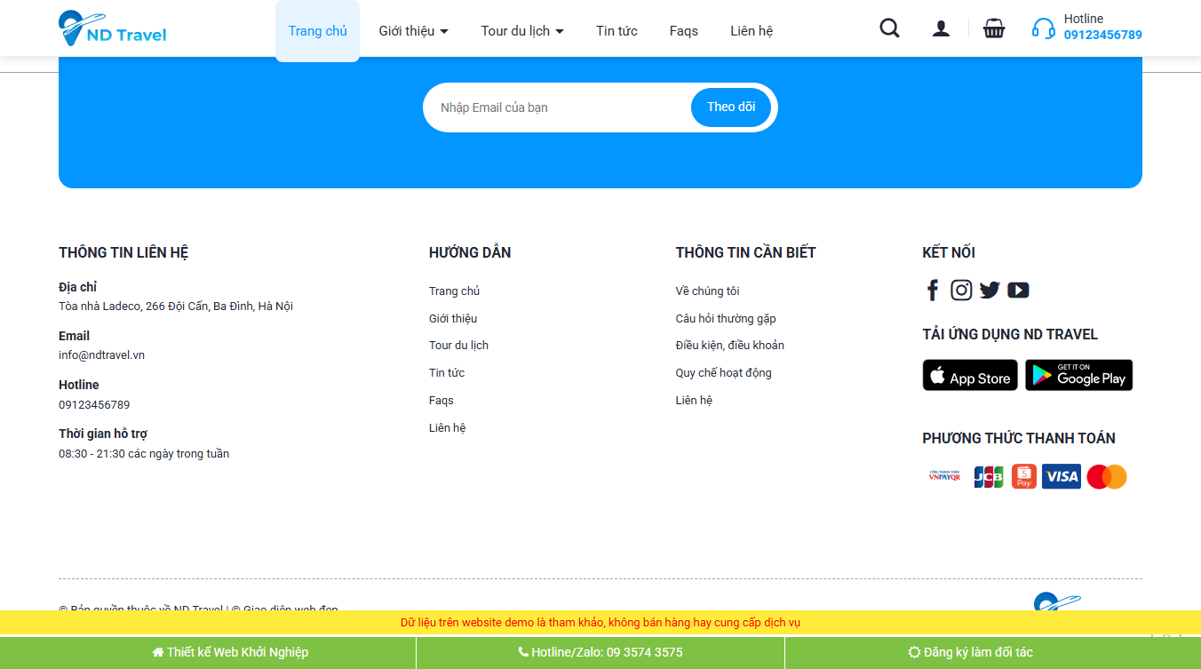Open the Câu hỏi thường gặp link
This screenshot has height=669, width=1201.
726,319
